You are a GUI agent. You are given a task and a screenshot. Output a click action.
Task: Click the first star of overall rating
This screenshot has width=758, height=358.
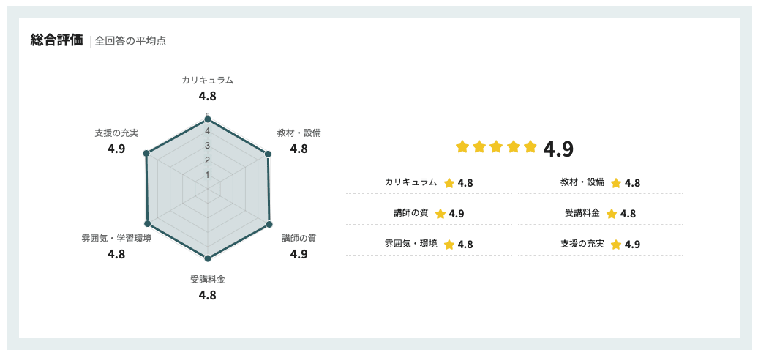coord(462,147)
